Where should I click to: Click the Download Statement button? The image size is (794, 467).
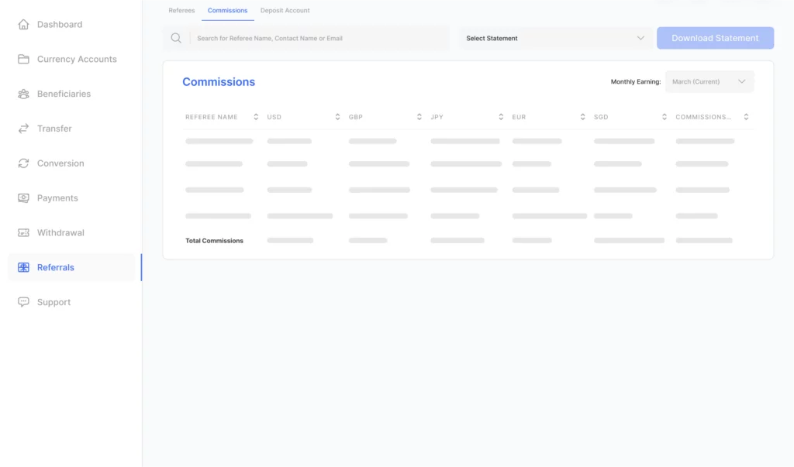click(714, 38)
